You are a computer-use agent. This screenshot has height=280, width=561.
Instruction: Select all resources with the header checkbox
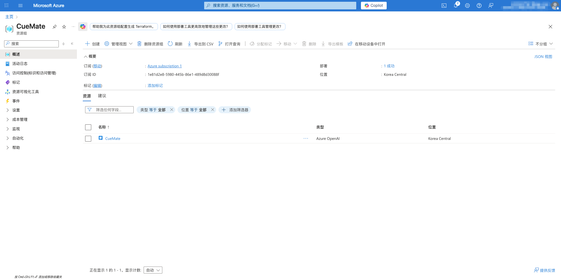pyautogui.click(x=88, y=127)
